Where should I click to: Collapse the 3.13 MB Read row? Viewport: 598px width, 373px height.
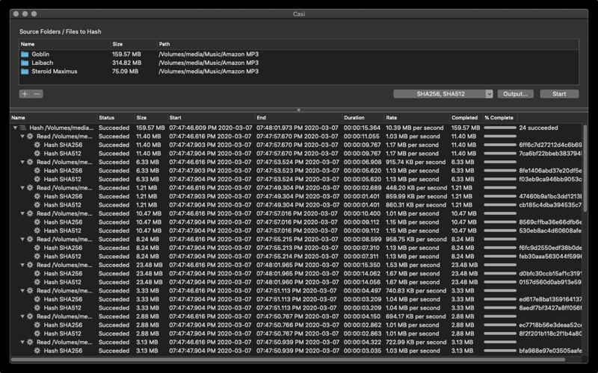pyautogui.click(x=22, y=342)
